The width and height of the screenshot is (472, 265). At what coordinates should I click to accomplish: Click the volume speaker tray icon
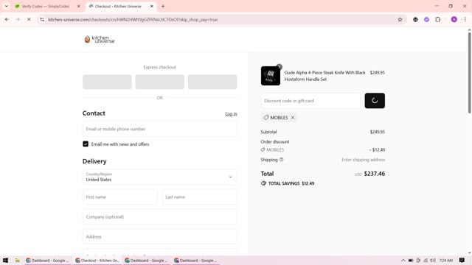click(433, 260)
